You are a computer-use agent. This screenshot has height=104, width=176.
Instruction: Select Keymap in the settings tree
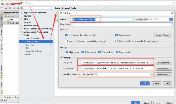point(27,16)
